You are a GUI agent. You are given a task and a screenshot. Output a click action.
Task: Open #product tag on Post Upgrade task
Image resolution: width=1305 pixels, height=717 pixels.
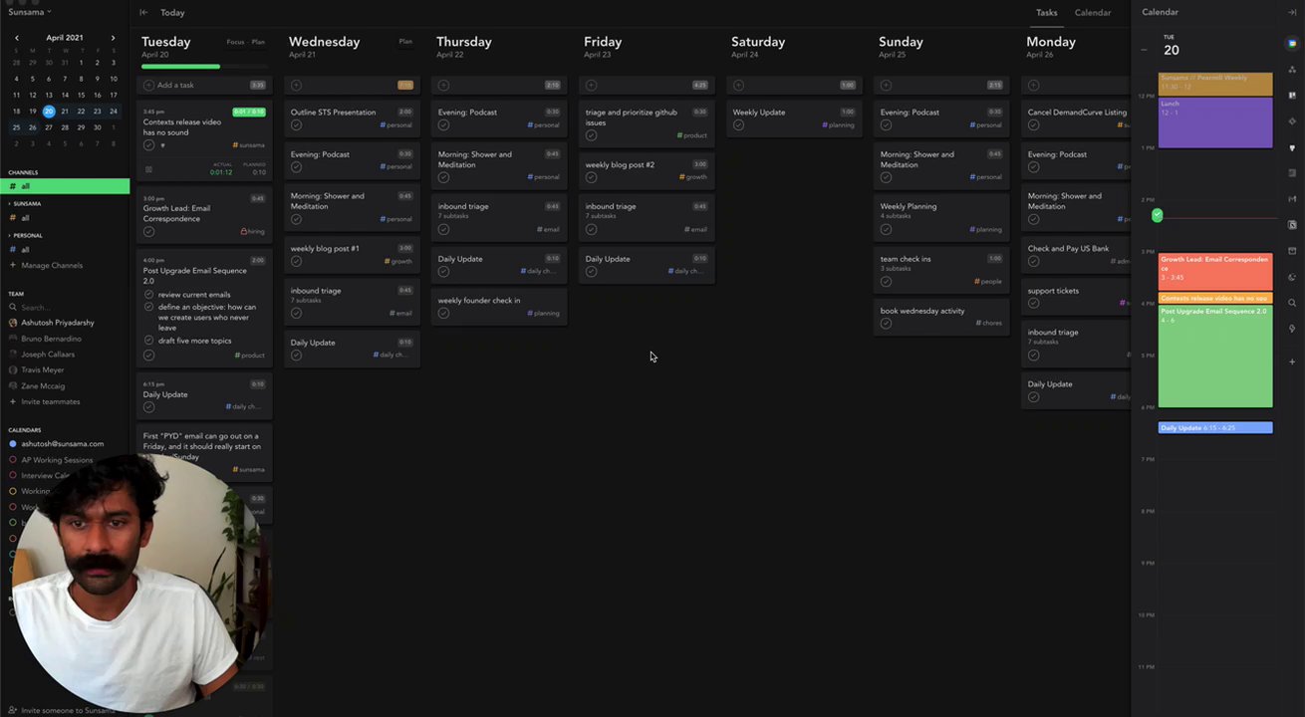(x=250, y=356)
